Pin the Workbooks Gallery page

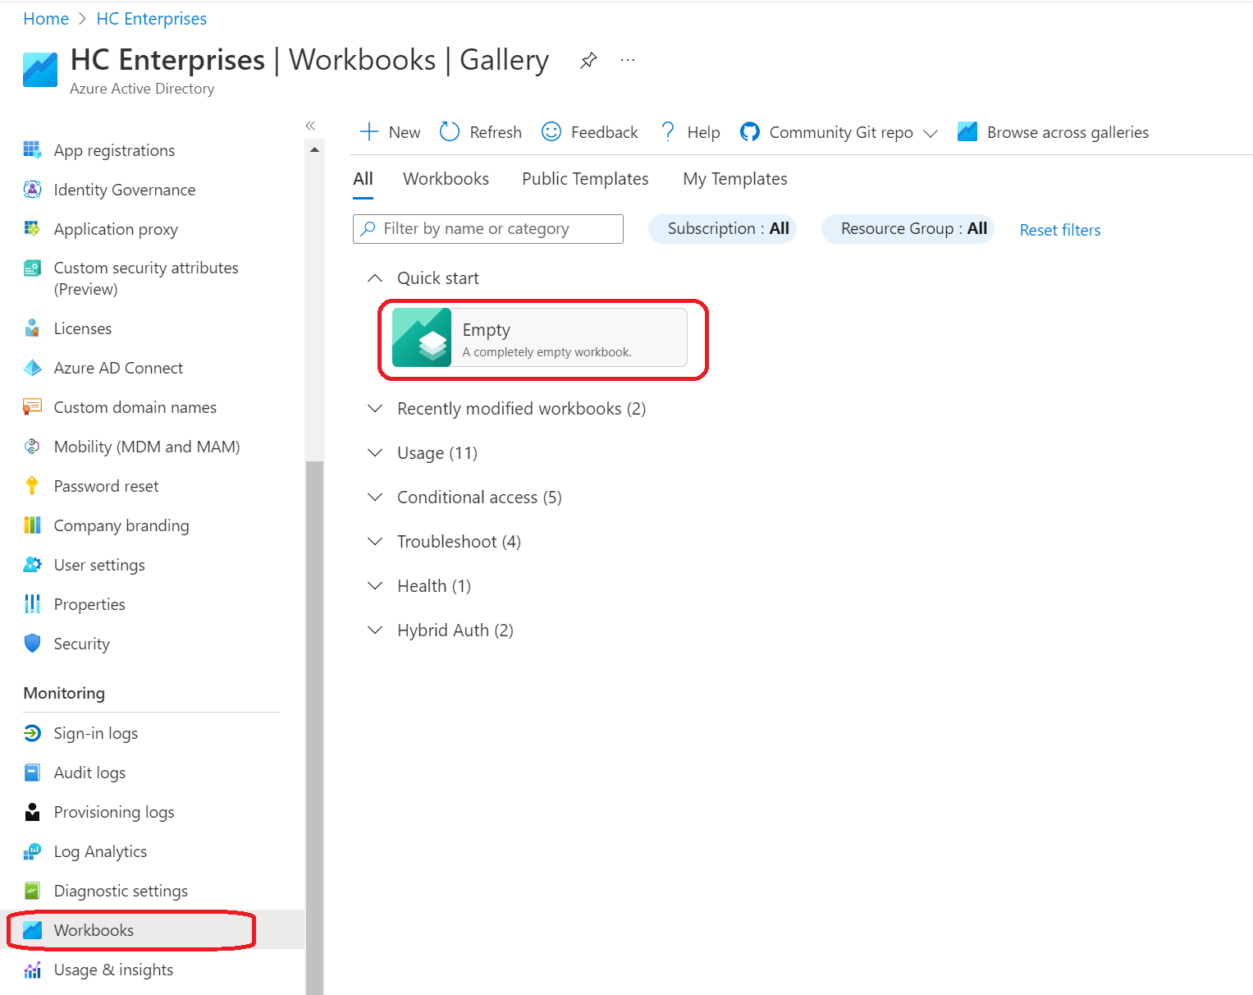[588, 59]
